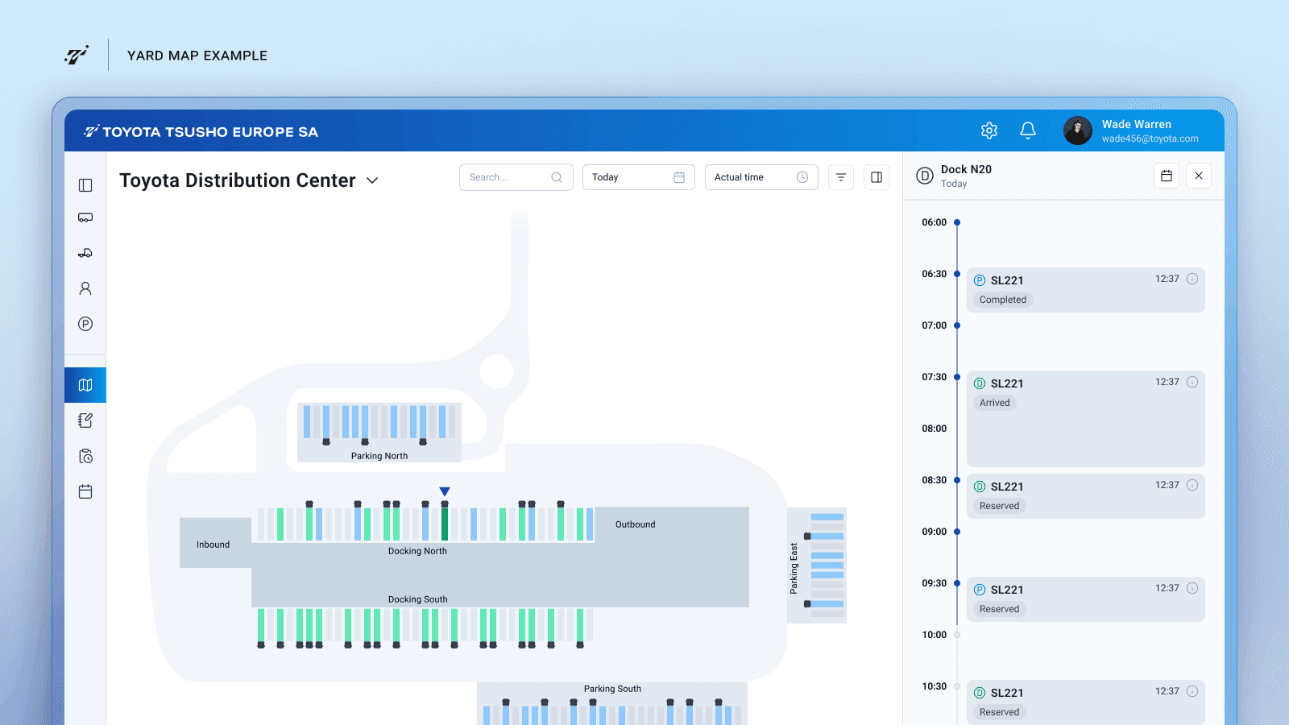
Task: Open the Today date picker
Action: pos(639,177)
